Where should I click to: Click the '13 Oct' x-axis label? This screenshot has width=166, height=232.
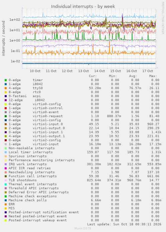[84, 71]
